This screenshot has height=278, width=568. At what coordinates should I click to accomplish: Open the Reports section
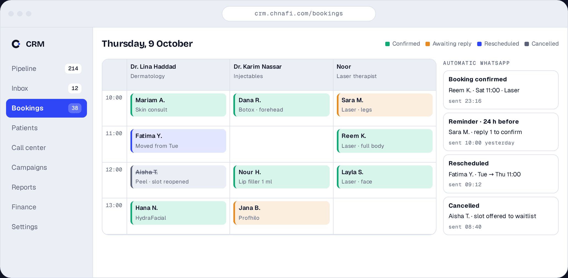click(x=47, y=187)
